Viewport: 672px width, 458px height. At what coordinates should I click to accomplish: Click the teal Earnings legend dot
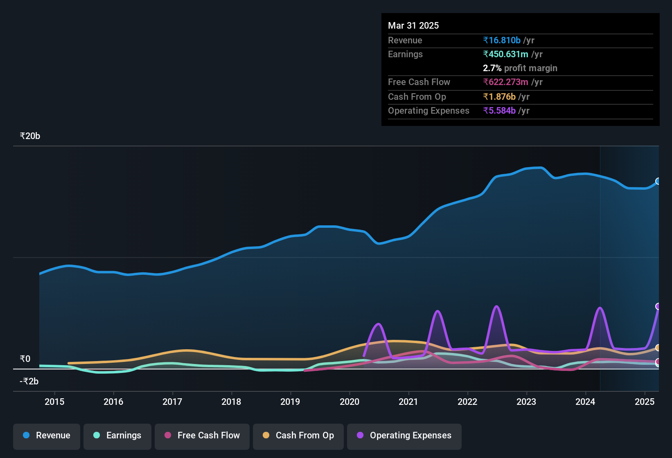[97, 436]
